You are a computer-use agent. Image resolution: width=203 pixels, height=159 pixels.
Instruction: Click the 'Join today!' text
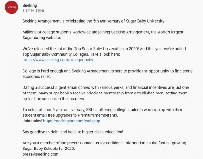(32, 121)
